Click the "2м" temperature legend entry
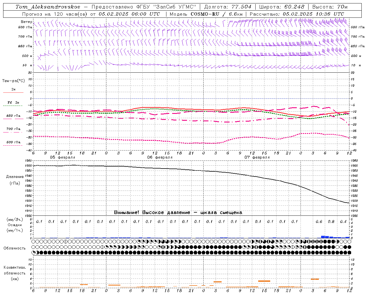 pyautogui.click(x=13, y=90)
